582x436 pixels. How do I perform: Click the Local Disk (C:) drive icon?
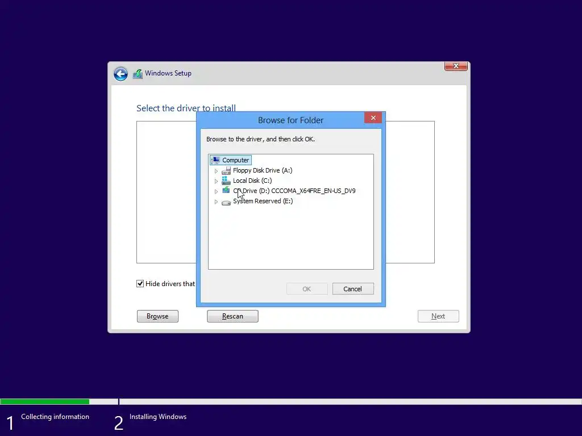tap(226, 181)
